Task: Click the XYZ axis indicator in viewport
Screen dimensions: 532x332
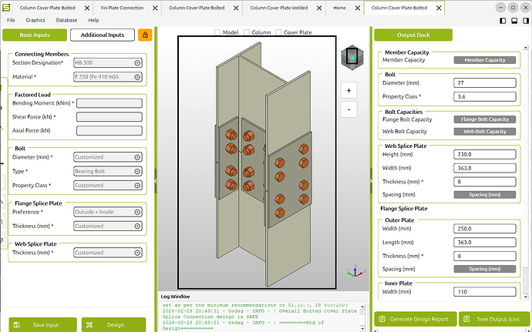Action: click(x=354, y=272)
